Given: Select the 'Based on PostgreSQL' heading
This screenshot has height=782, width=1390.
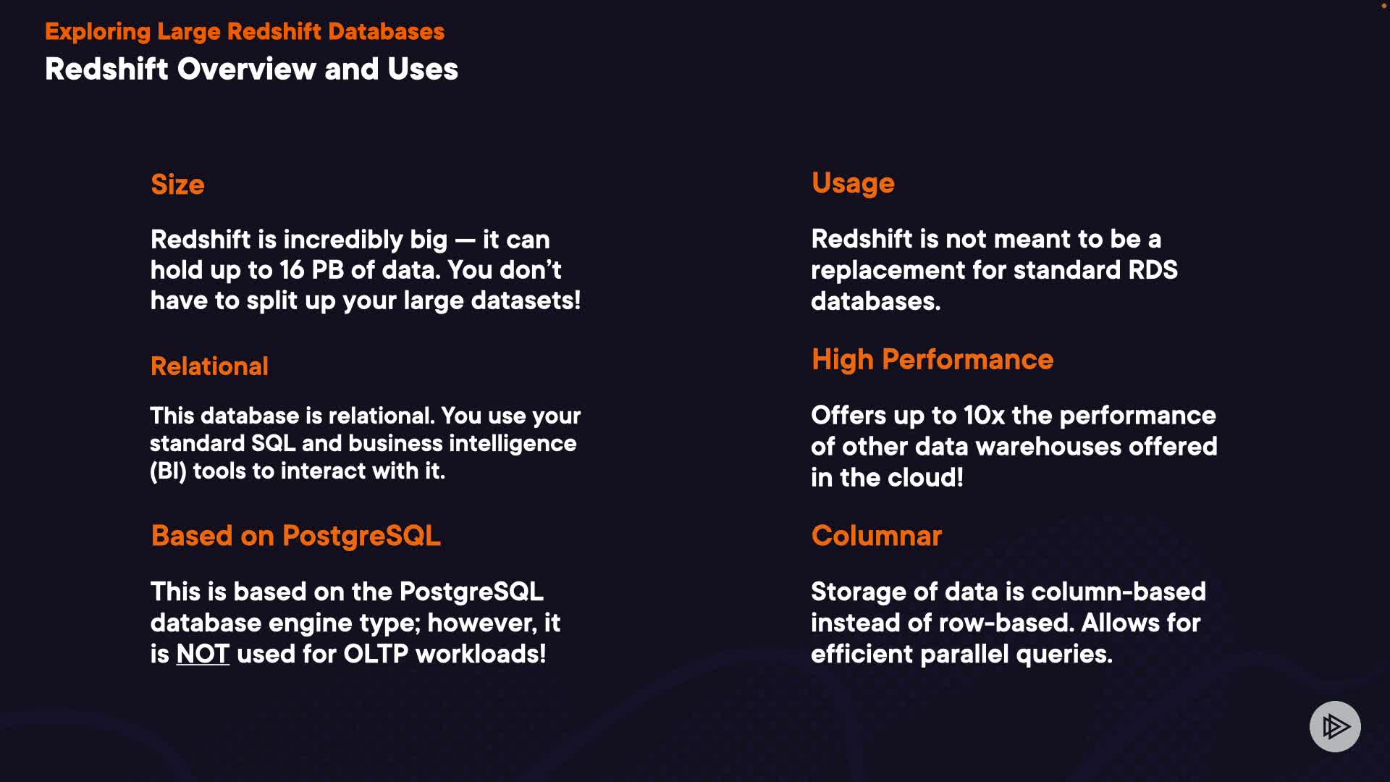Looking at the screenshot, I should [295, 536].
